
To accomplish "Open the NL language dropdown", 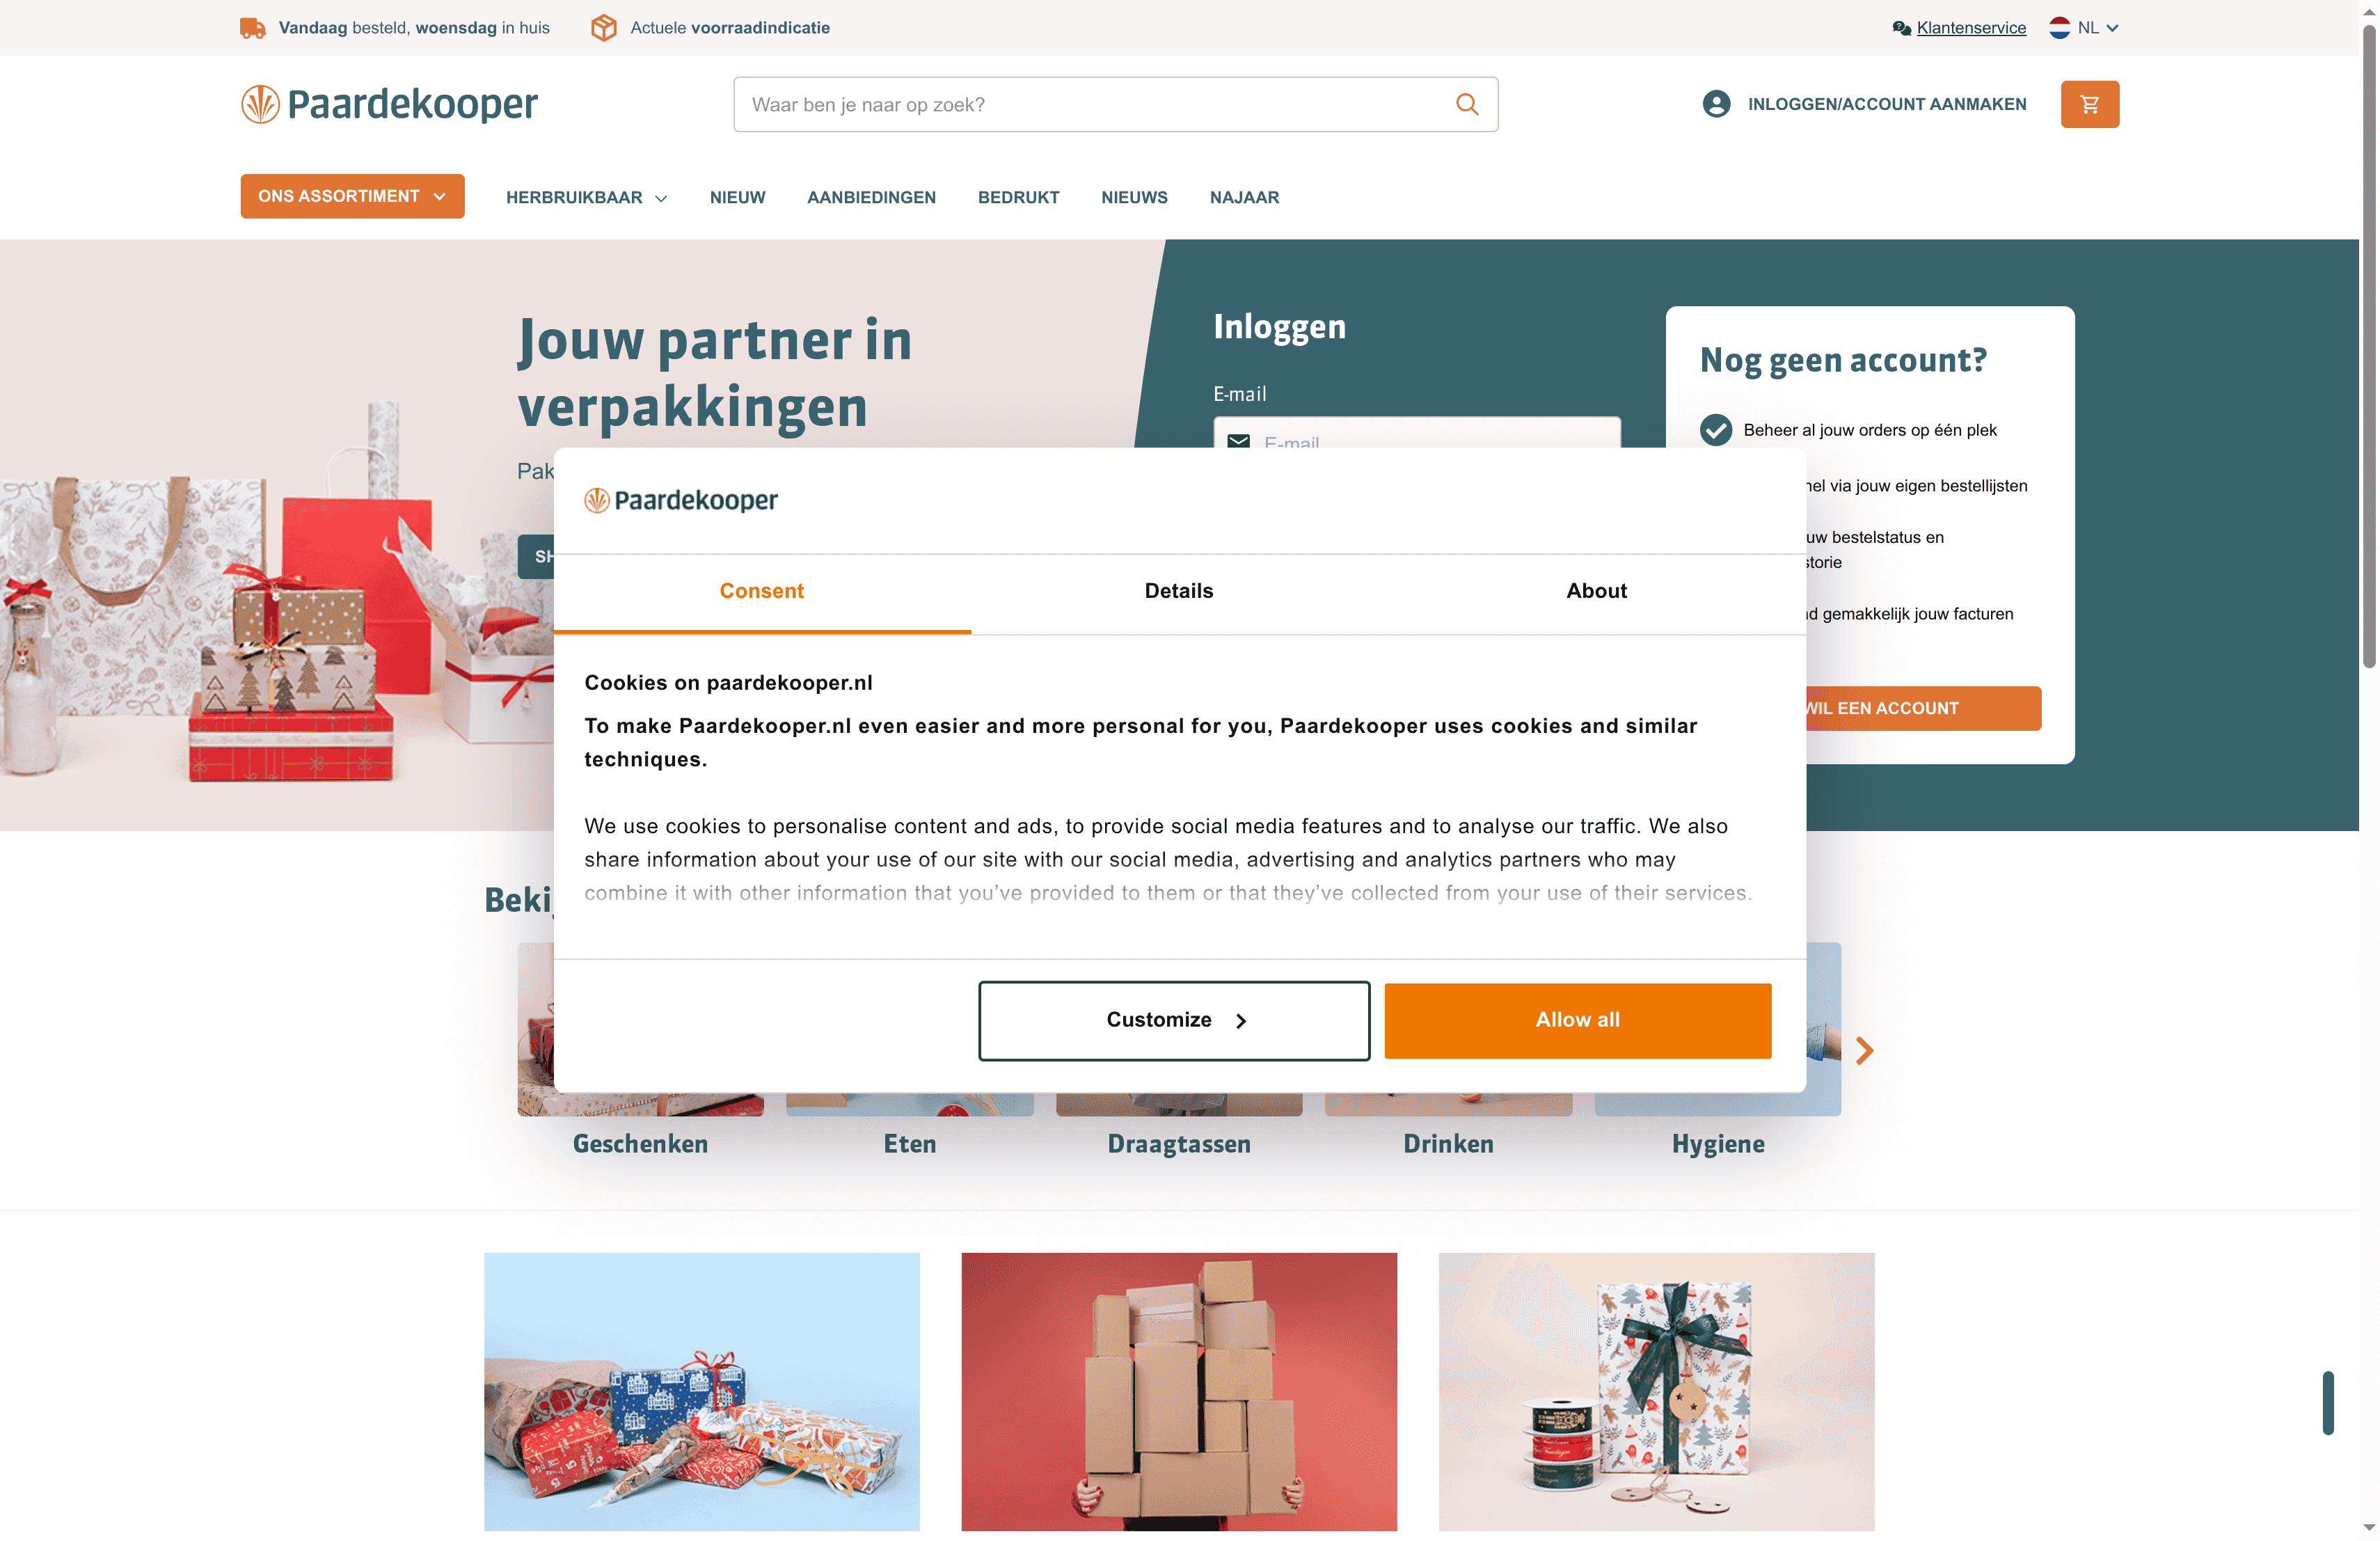I will [2084, 28].
